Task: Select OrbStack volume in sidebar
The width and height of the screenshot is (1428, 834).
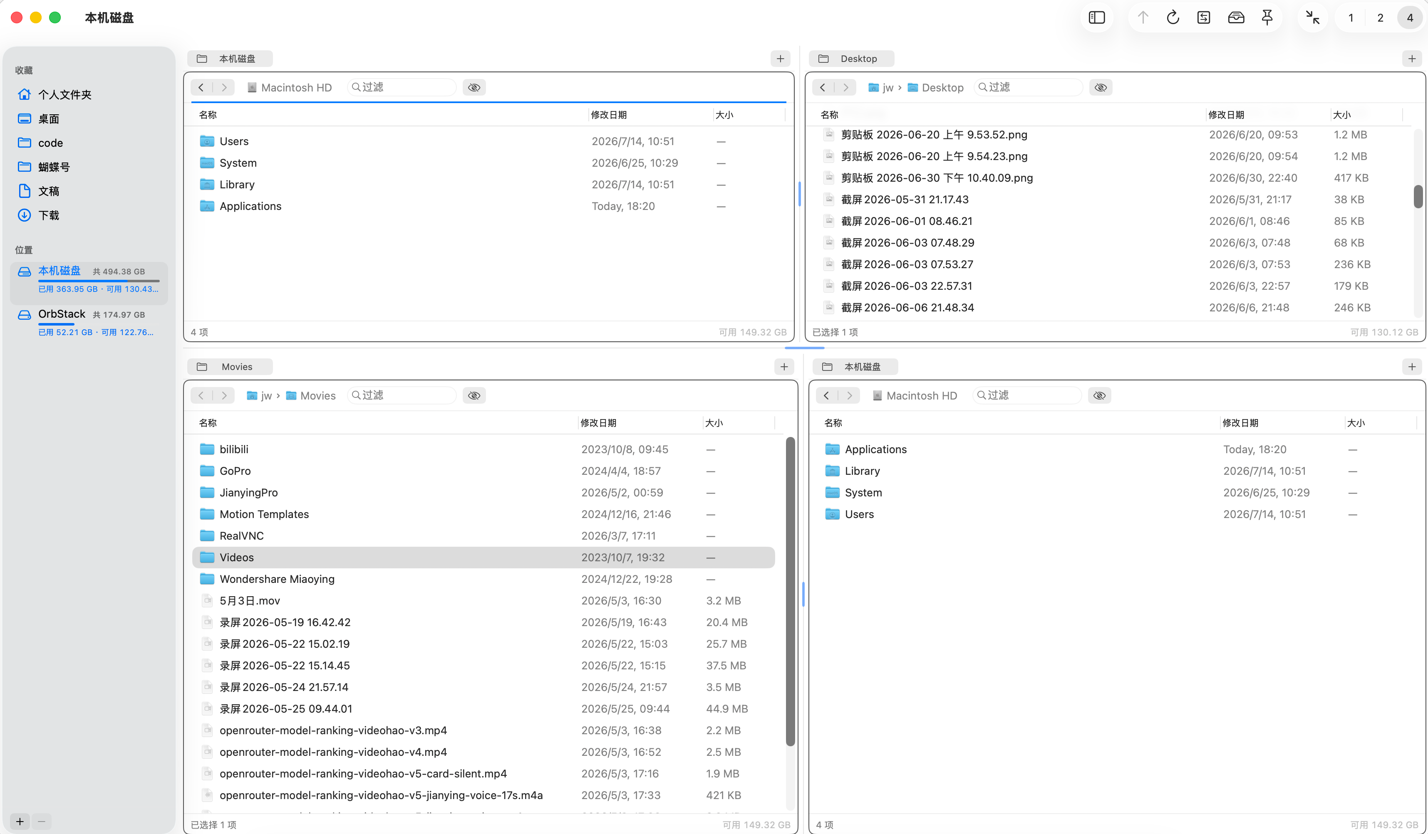Action: pos(89,322)
